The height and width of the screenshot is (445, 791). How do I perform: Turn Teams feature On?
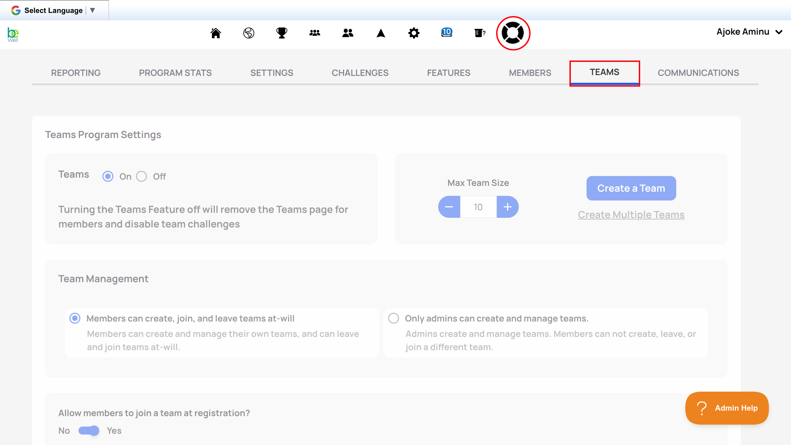coord(108,177)
